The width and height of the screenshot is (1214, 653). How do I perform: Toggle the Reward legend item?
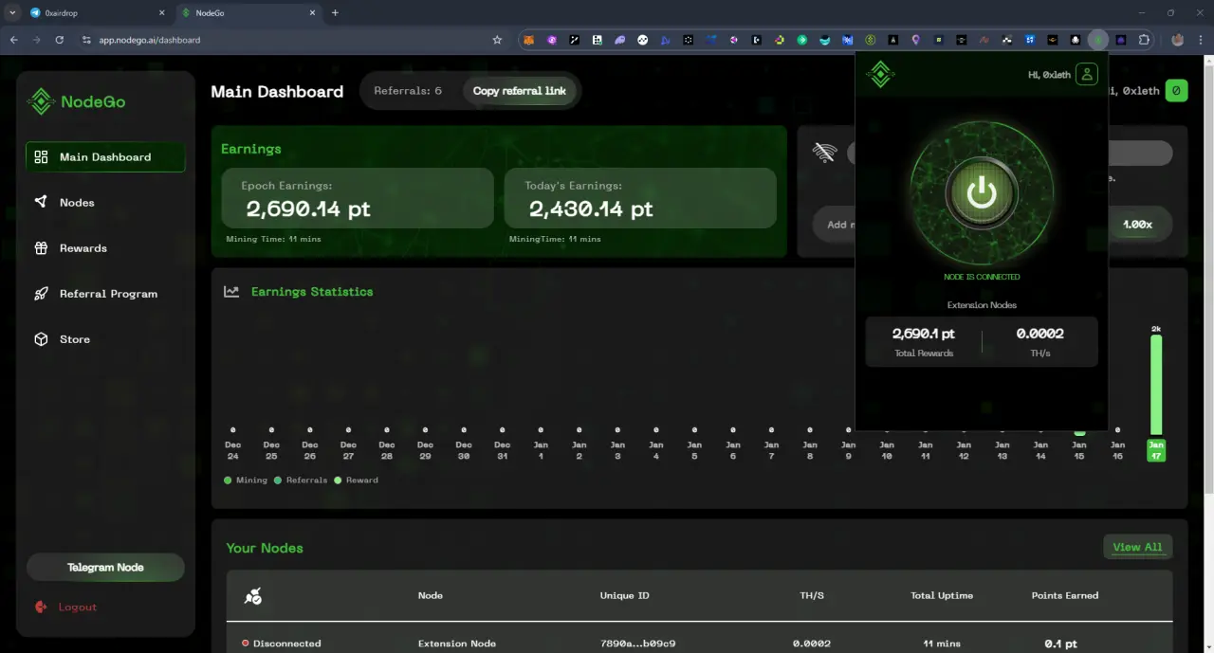click(356, 481)
